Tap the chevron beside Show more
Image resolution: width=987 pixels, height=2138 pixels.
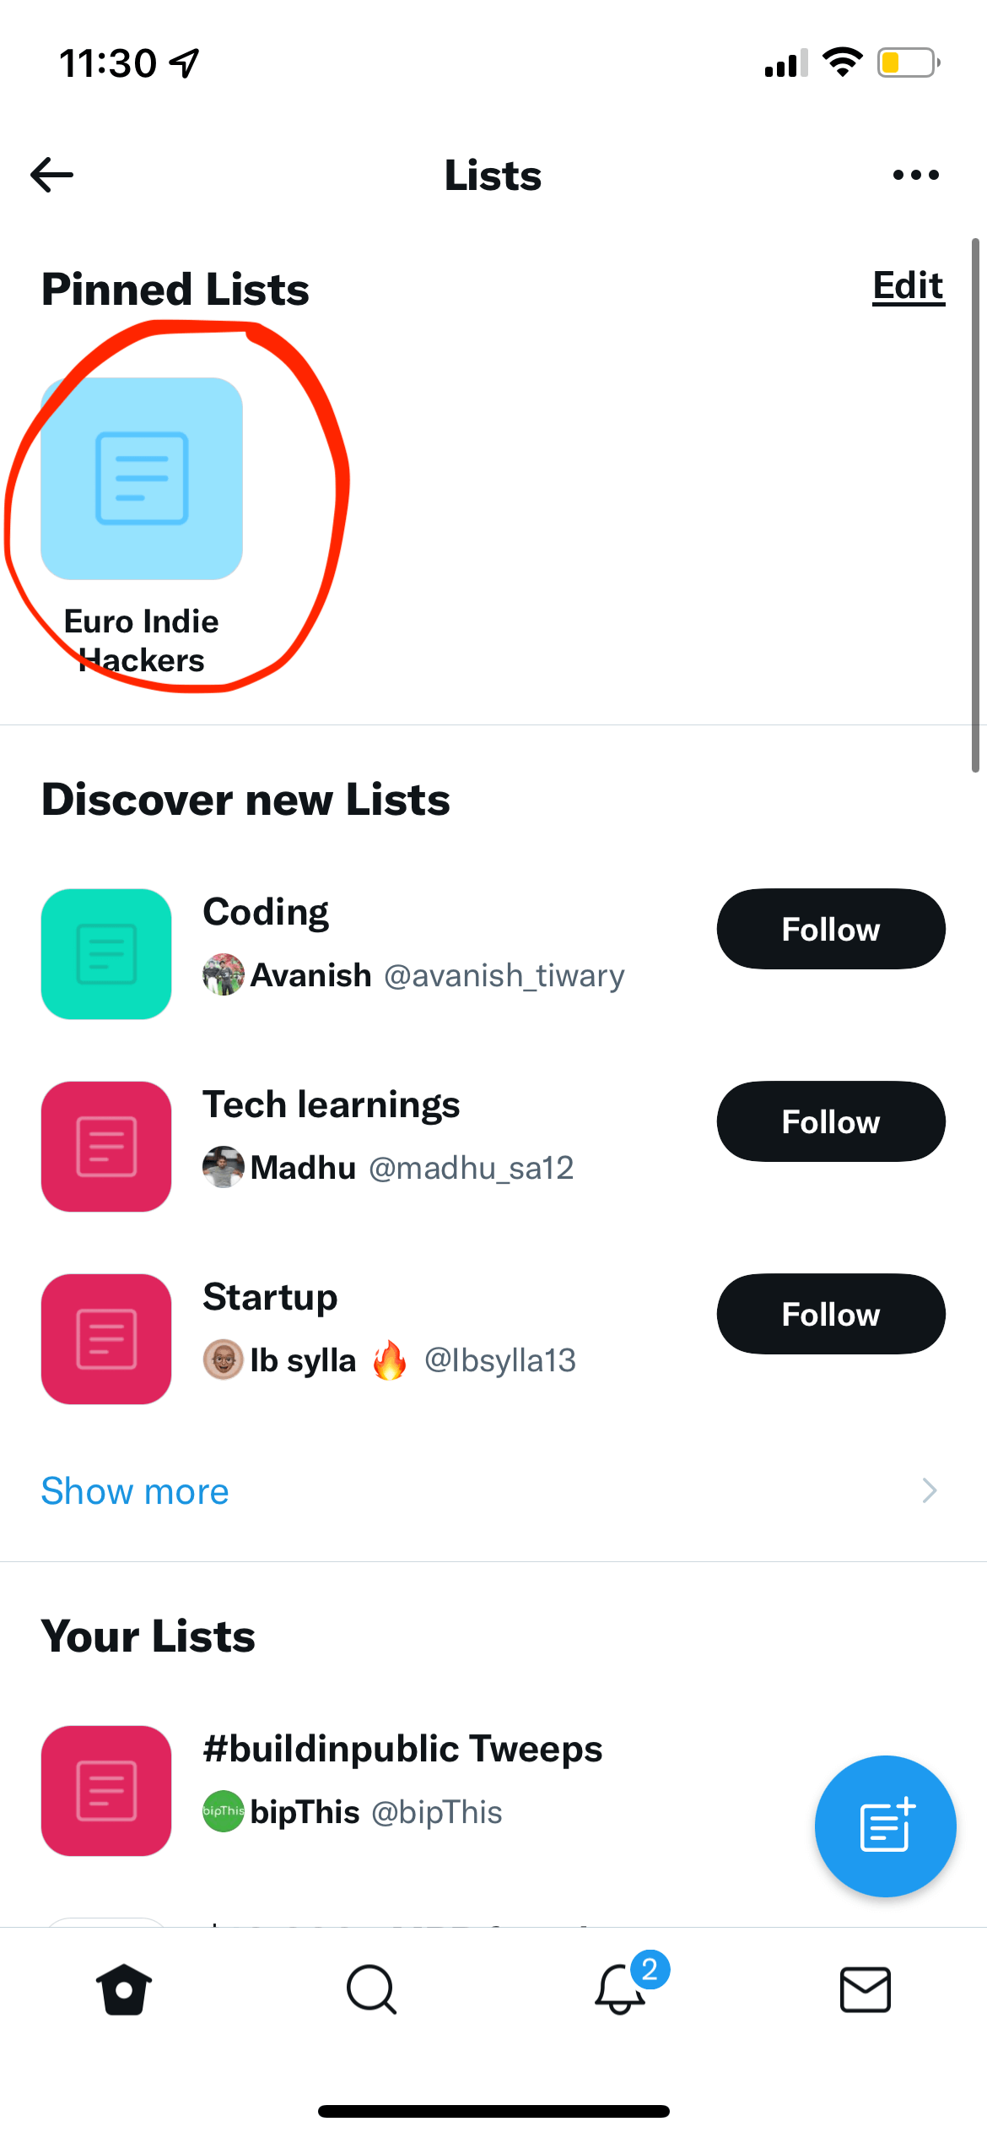(x=930, y=1490)
